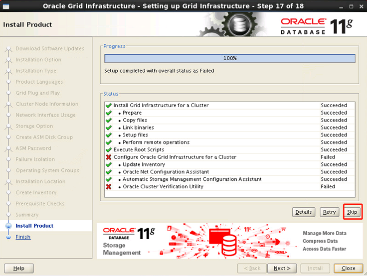Click the Install Product step bullet icon
Image resolution: width=367 pixels, height=276 pixels.
[x=8, y=226]
